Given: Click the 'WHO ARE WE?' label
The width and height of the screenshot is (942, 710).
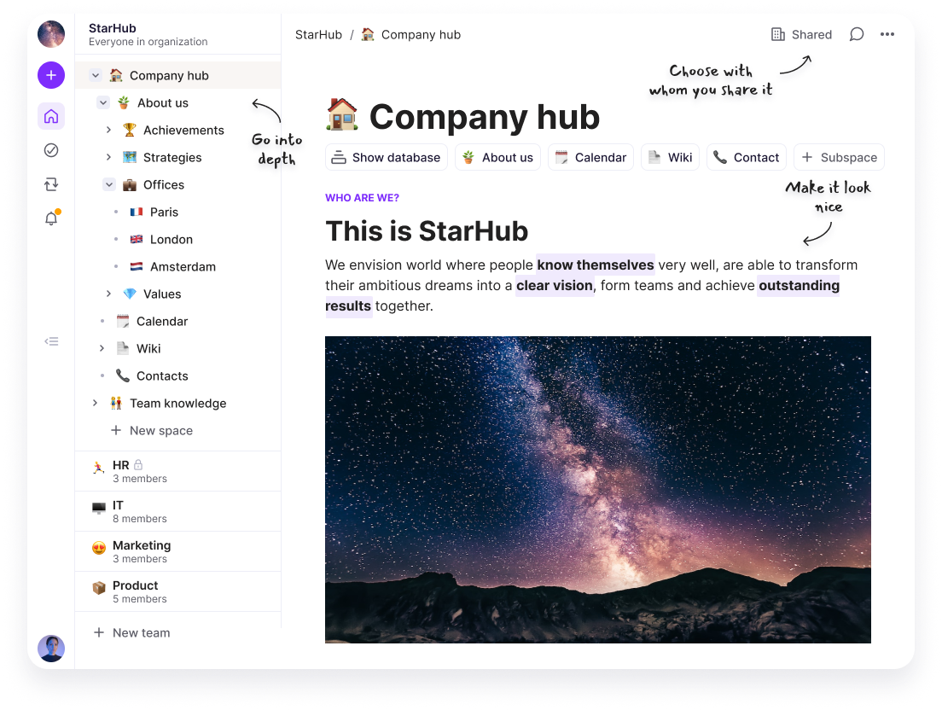Looking at the screenshot, I should point(363,198).
